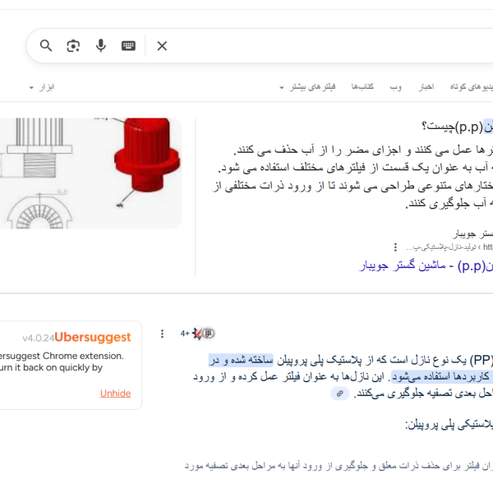Open the اخبار news tab
The height and width of the screenshot is (493, 493).
(x=426, y=87)
